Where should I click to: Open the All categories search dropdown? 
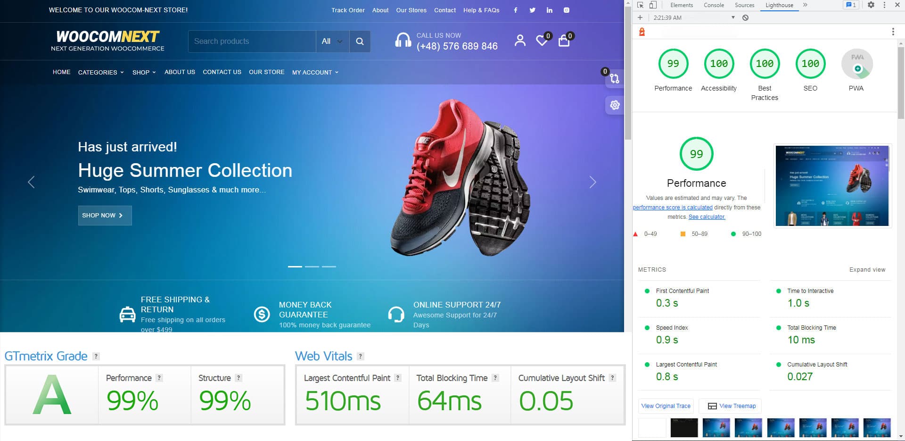332,42
